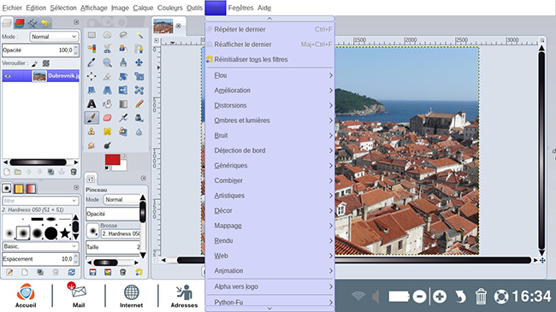The width and height of the screenshot is (556, 312).
Task: Select the Free Select lasso tool
Action: (x=123, y=35)
